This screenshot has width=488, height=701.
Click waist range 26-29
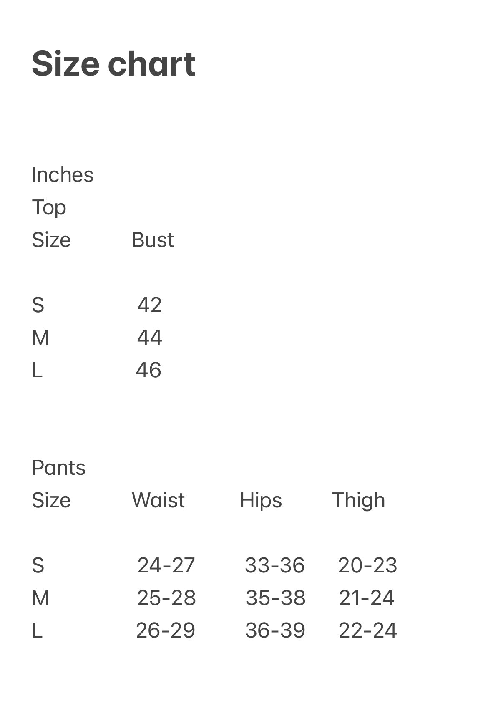[x=165, y=630]
